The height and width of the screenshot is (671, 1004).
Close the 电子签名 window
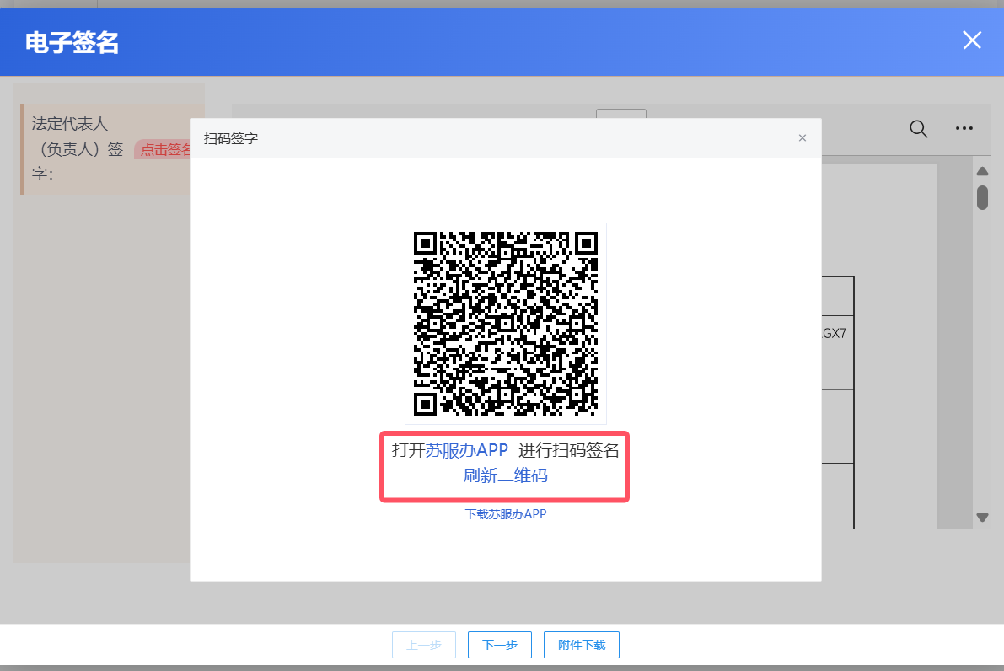click(972, 40)
